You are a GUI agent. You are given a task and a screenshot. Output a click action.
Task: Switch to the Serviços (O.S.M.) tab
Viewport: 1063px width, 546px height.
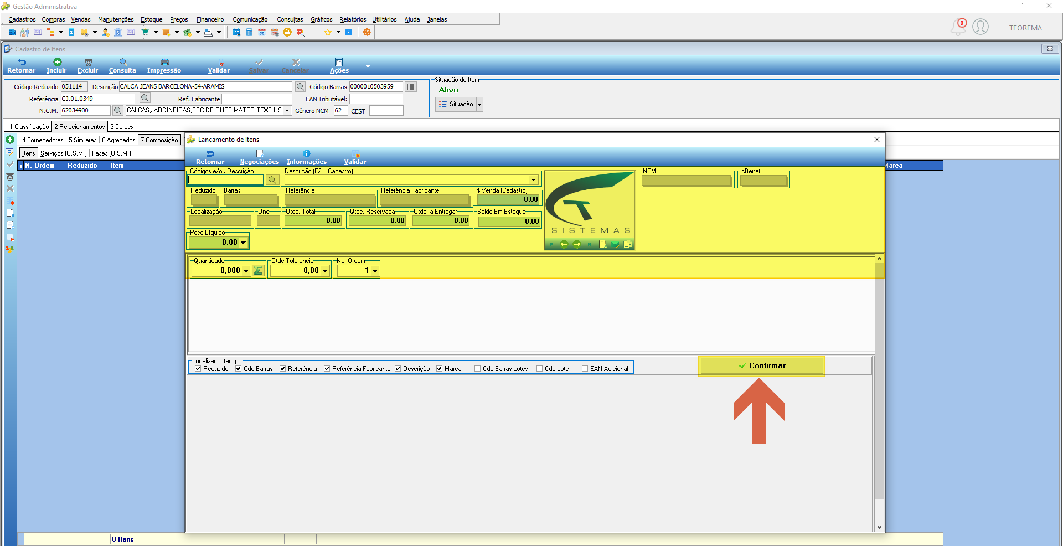pyautogui.click(x=64, y=153)
